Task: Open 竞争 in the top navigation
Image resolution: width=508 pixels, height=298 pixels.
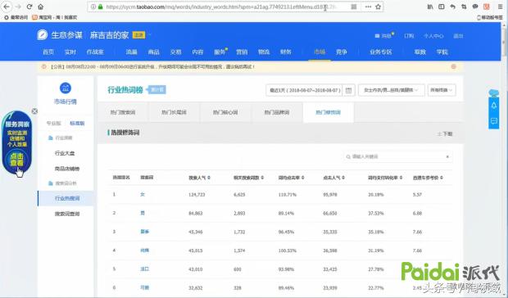Action: pyautogui.click(x=342, y=52)
